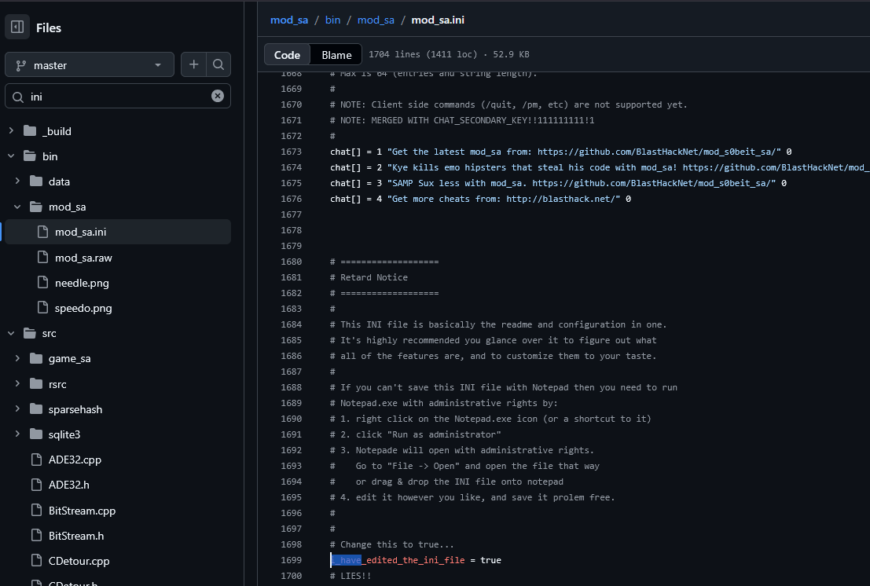This screenshot has width=870, height=586.
Task: Select the Code tab
Action: (x=287, y=55)
